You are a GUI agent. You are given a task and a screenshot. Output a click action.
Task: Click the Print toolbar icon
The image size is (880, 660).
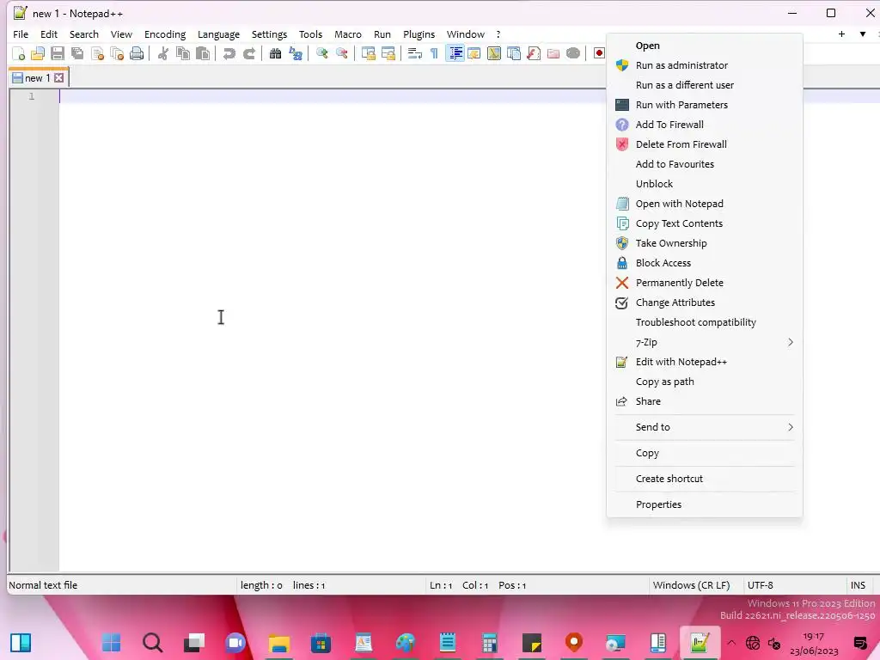click(137, 54)
